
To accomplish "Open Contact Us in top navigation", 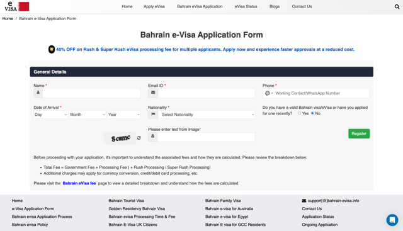I will [x=302, y=6].
